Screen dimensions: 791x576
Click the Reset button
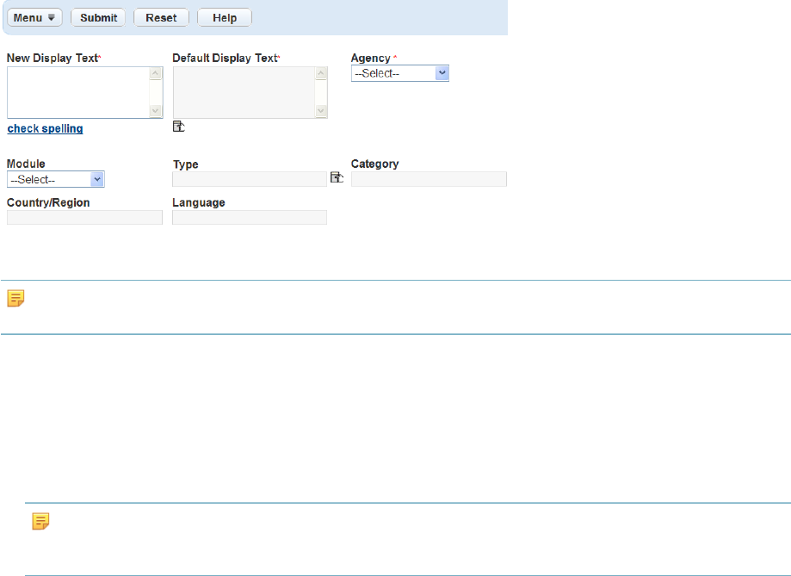click(x=162, y=18)
